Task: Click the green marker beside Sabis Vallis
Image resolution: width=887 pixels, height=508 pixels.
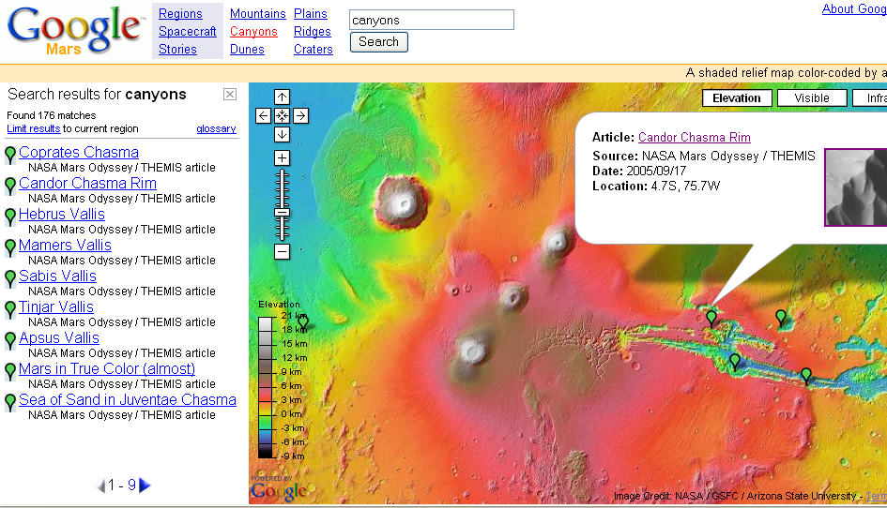Action: pyautogui.click(x=9, y=278)
